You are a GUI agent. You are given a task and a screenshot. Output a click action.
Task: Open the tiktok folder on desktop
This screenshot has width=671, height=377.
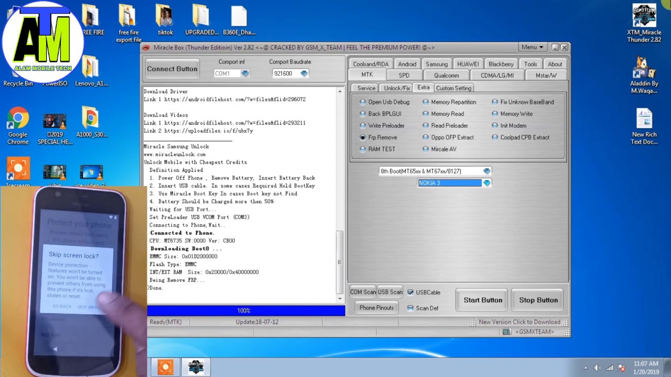coord(165,21)
